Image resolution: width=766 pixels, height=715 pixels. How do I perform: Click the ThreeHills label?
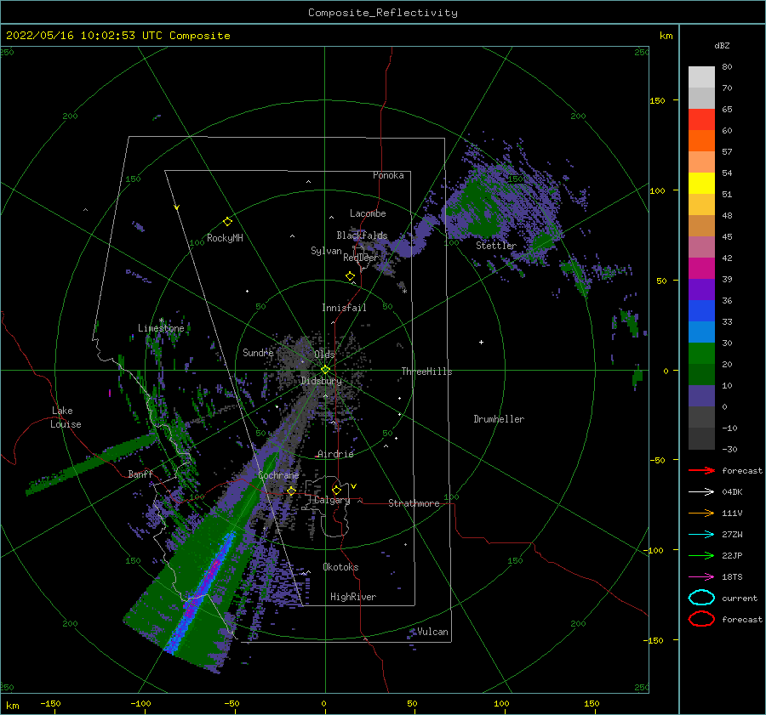point(426,372)
